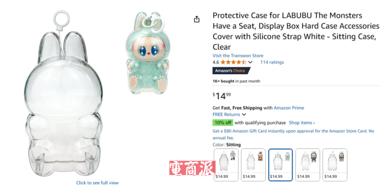Viewport: 385px width, 186px height.
Task: Click the $14.99 price display
Action: click(x=221, y=96)
